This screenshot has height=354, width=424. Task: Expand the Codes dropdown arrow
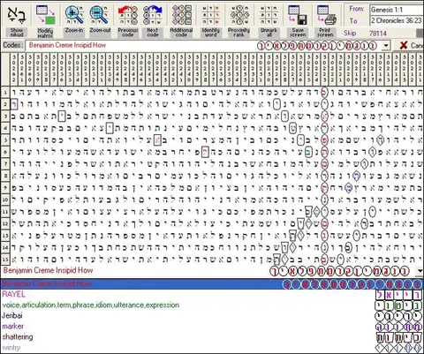tap(386, 46)
